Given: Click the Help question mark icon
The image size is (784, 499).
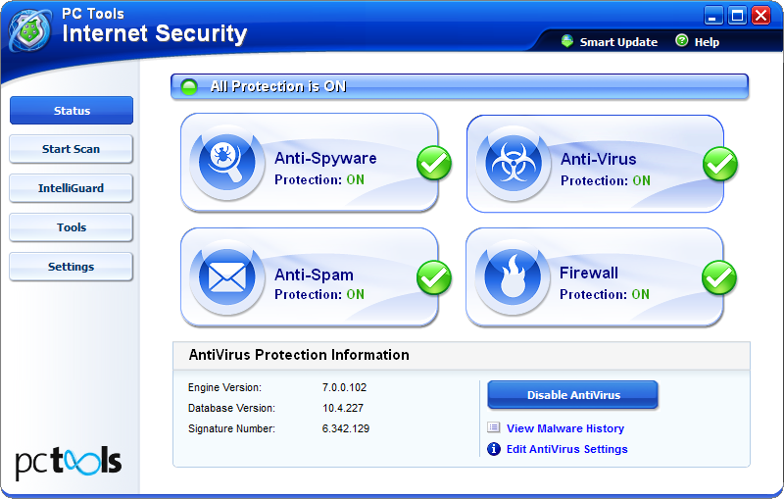Looking at the screenshot, I should tap(681, 41).
